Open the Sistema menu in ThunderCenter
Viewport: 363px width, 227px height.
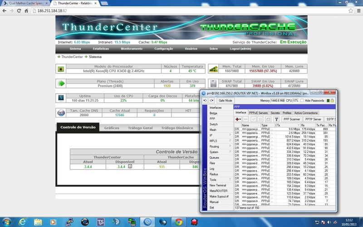click(75, 49)
